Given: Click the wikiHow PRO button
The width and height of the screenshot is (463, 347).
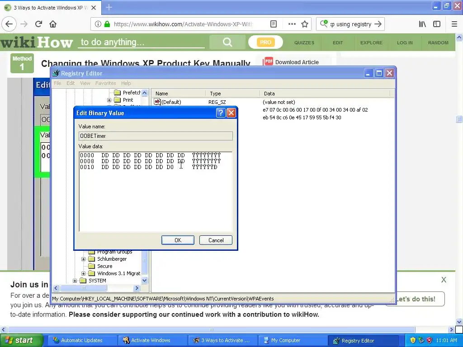Looking at the screenshot, I should tap(265, 42).
